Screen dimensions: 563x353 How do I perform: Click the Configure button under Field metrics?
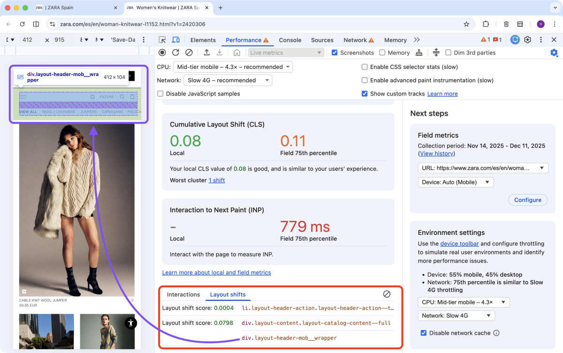pos(527,200)
